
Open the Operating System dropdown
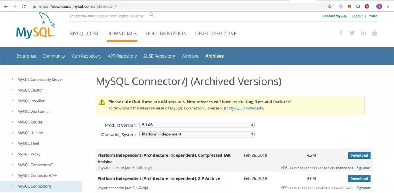pos(197,134)
